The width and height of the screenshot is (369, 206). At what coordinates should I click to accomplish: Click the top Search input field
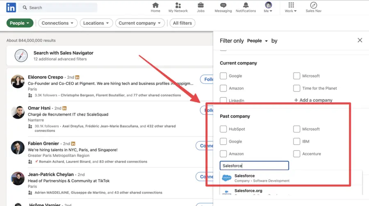(x=58, y=7)
